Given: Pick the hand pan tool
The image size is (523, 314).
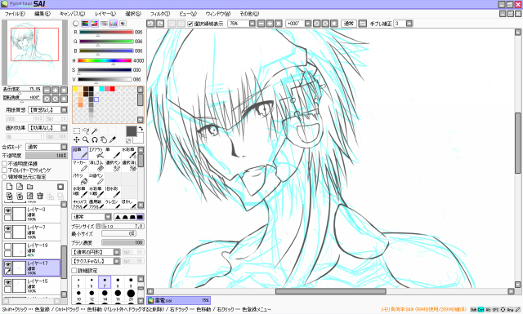Looking at the screenshot, I should tap(104, 139).
